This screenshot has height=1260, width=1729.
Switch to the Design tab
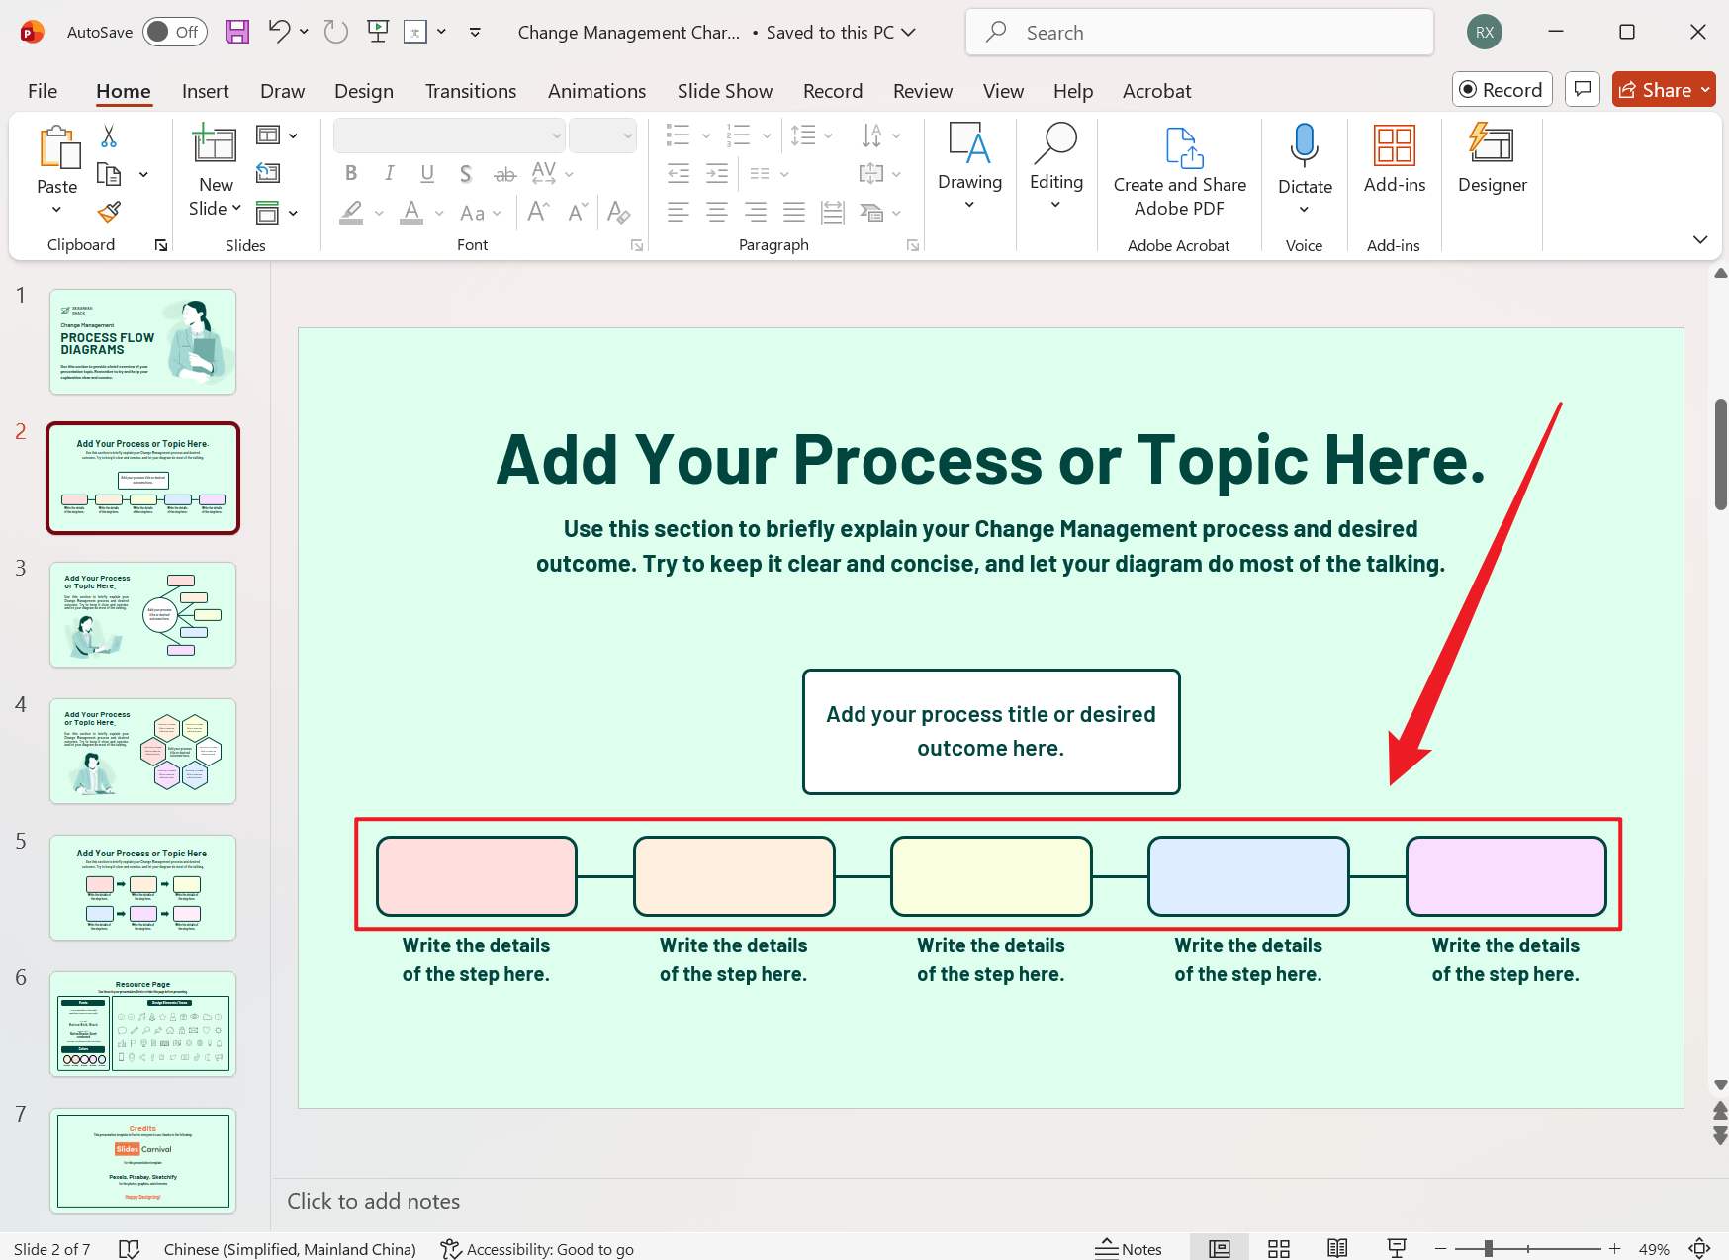[363, 91]
